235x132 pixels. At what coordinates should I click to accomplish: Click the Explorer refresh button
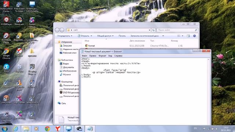tap(153, 30)
